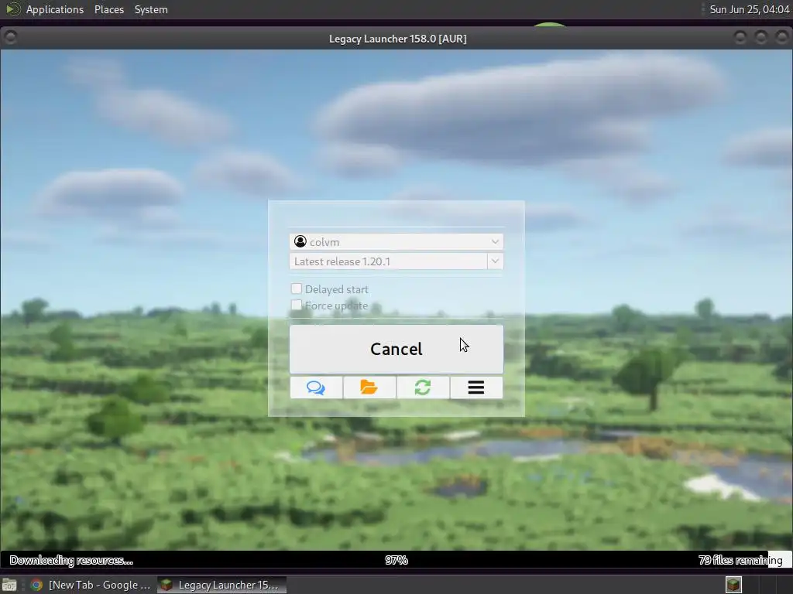
Task: Click the Downloading resources... status text
Action: coord(71,560)
